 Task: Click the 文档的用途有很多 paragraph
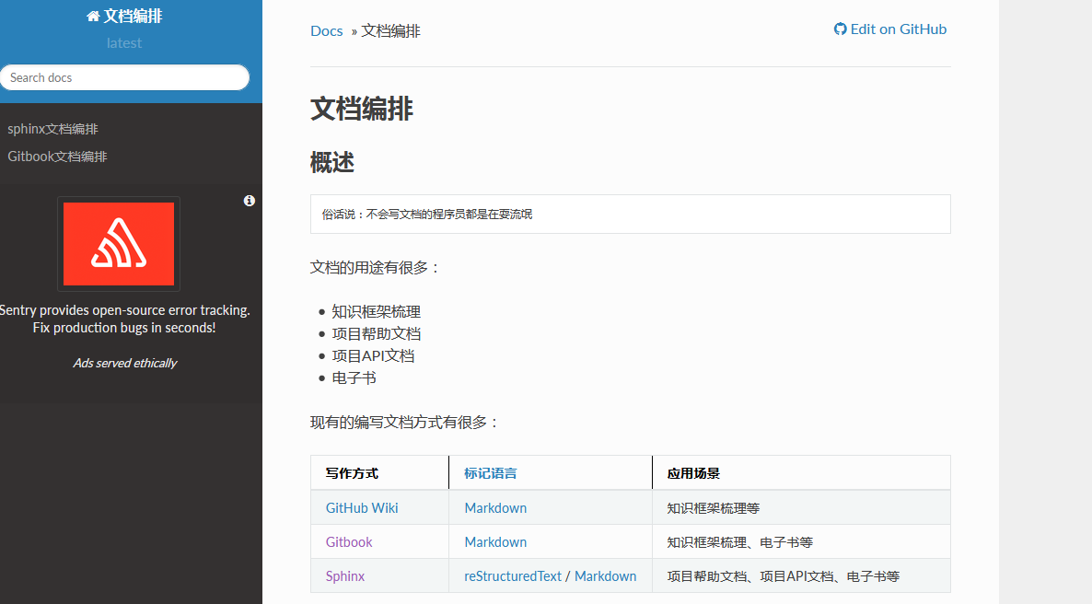[x=376, y=268]
